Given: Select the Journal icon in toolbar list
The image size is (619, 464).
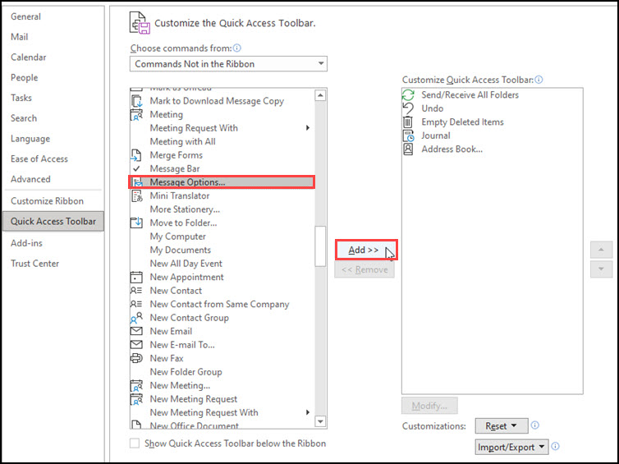Looking at the screenshot, I should (x=408, y=136).
